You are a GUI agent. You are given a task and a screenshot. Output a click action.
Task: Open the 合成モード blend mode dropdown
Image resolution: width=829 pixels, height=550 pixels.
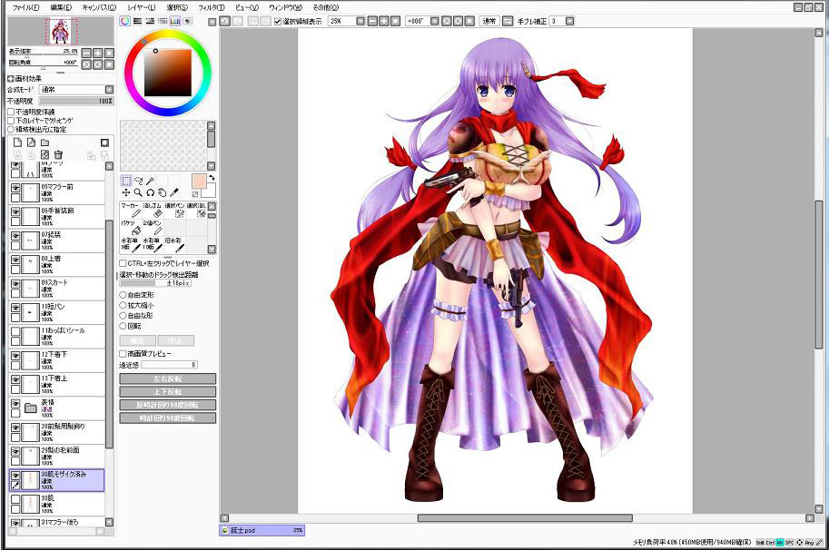click(109, 90)
